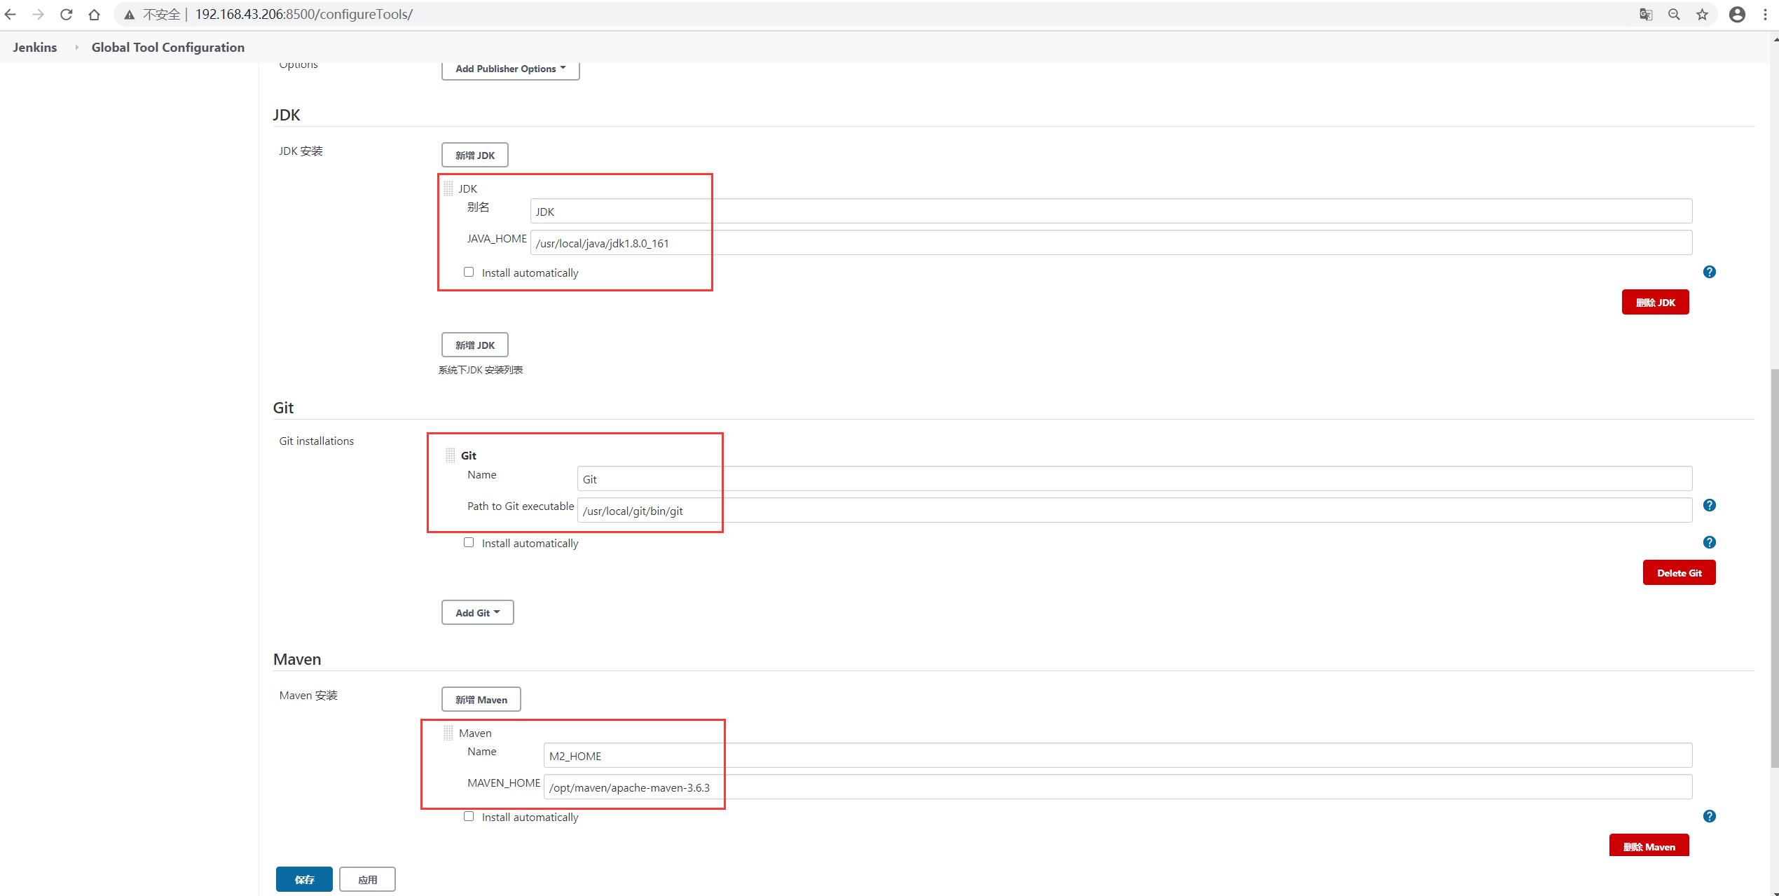The image size is (1779, 896).
Task: Open help for Path to Git executable
Action: point(1709,505)
